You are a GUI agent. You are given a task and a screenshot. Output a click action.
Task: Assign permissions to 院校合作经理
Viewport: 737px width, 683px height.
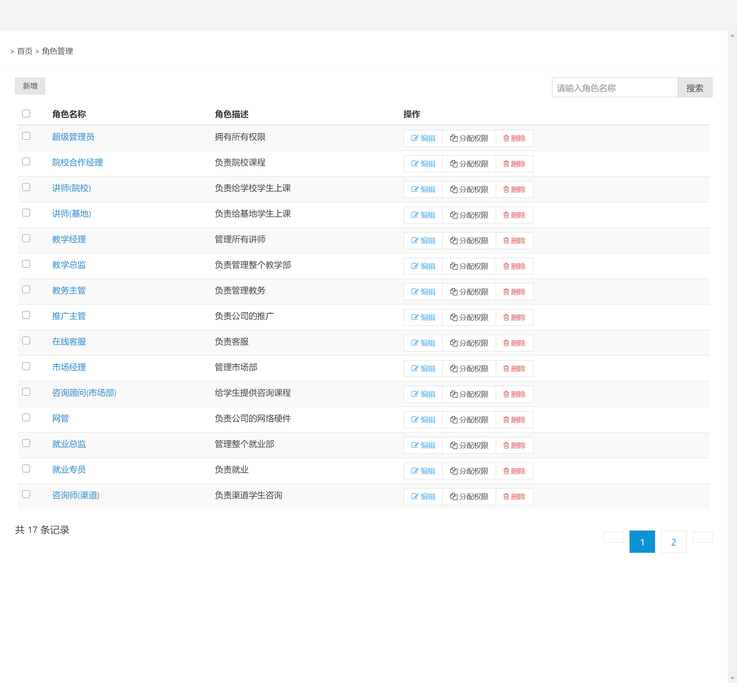point(469,164)
